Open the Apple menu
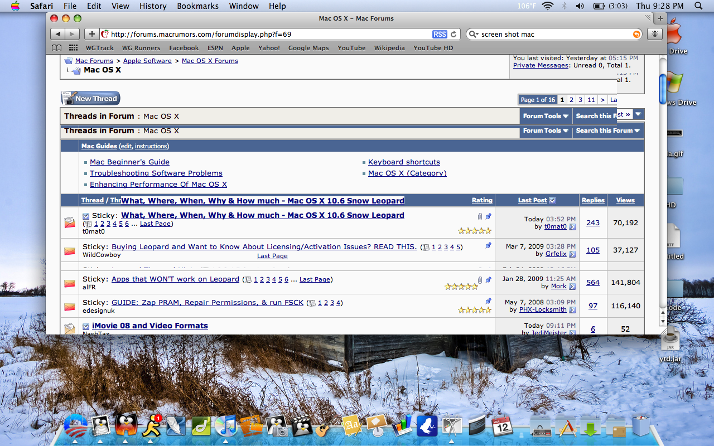714x446 pixels. coord(15,6)
